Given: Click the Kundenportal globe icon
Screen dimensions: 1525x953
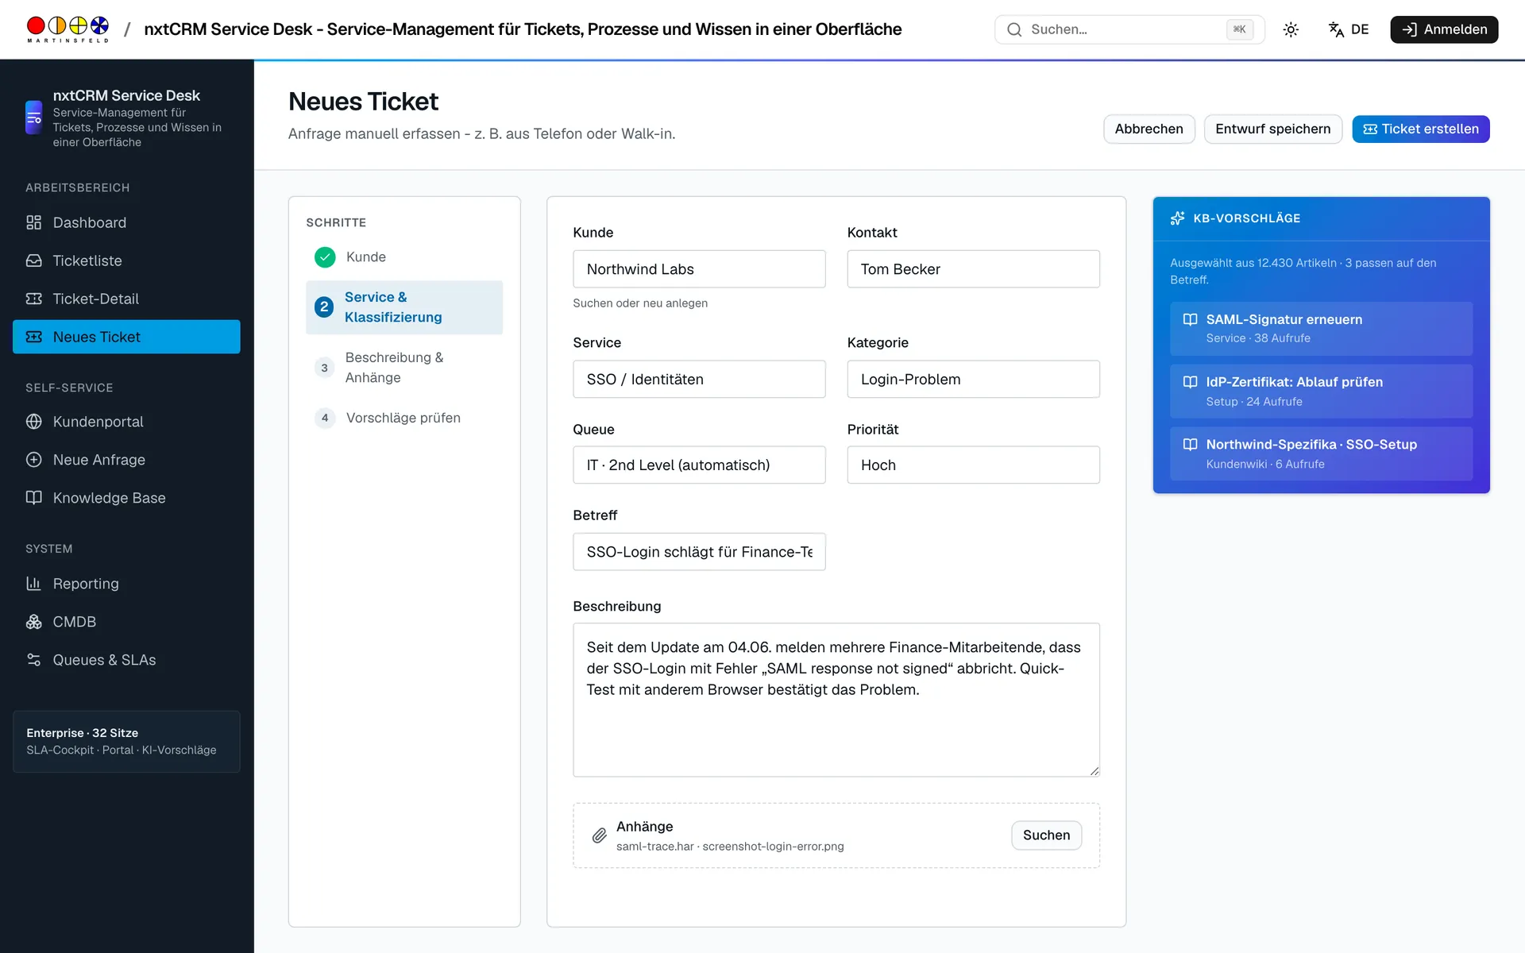Looking at the screenshot, I should click(33, 422).
